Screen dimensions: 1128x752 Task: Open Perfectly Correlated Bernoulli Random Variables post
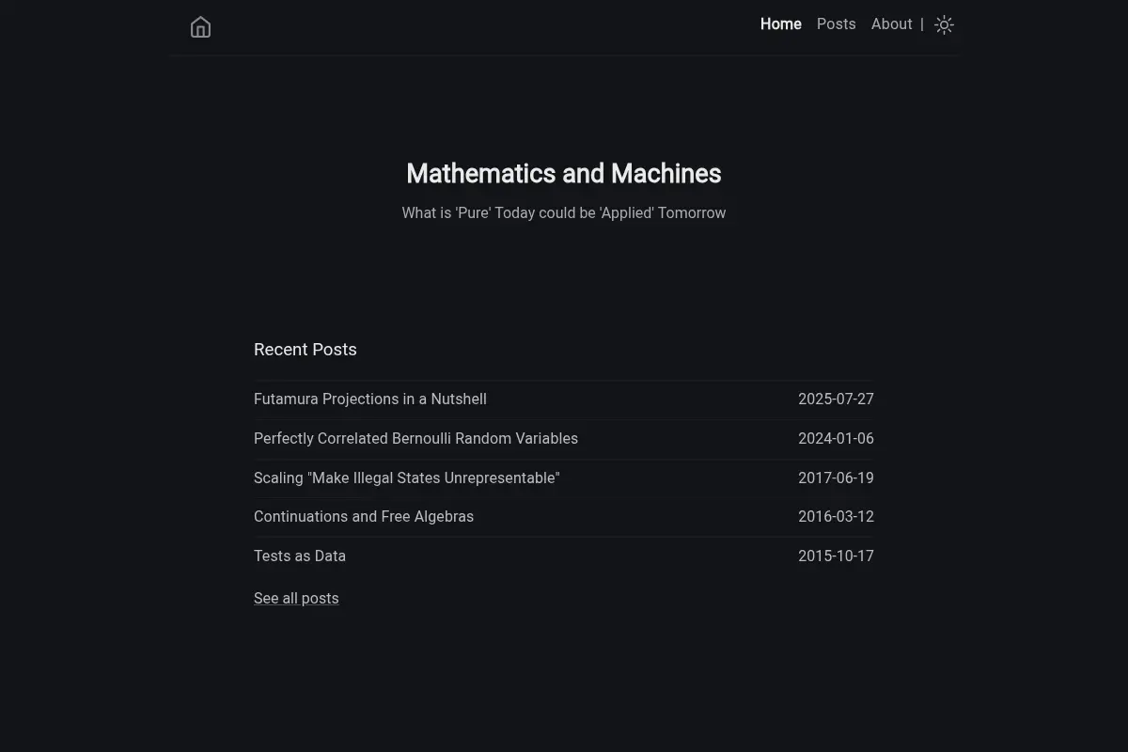click(x=415, y=439)
